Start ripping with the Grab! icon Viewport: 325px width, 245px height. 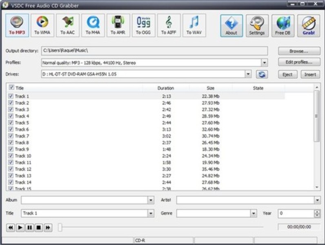coord(308,25)
